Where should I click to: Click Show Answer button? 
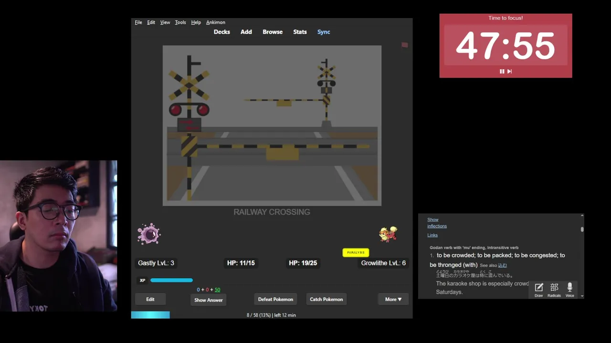pos(209,300)
